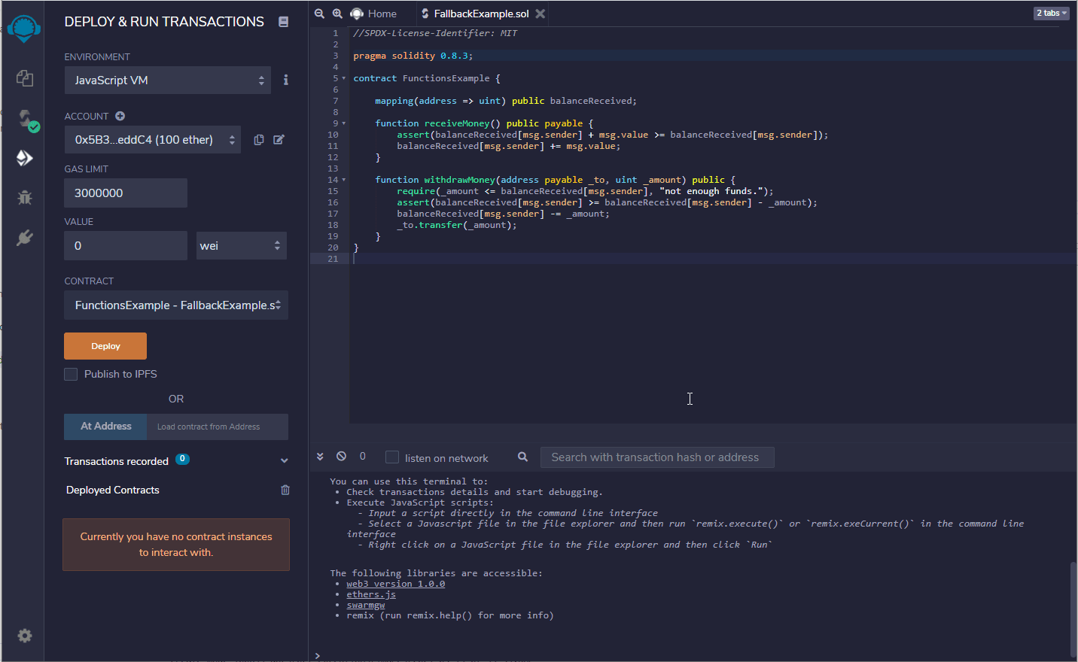Click the pragma solidity code line

click(x=413, y=56)
